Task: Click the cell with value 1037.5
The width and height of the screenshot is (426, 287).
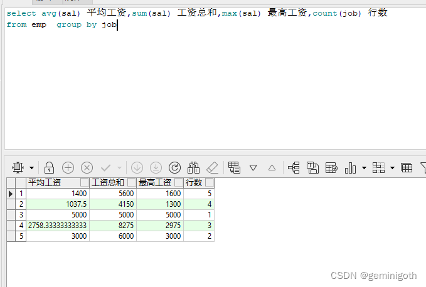Action: pos(58,204)
